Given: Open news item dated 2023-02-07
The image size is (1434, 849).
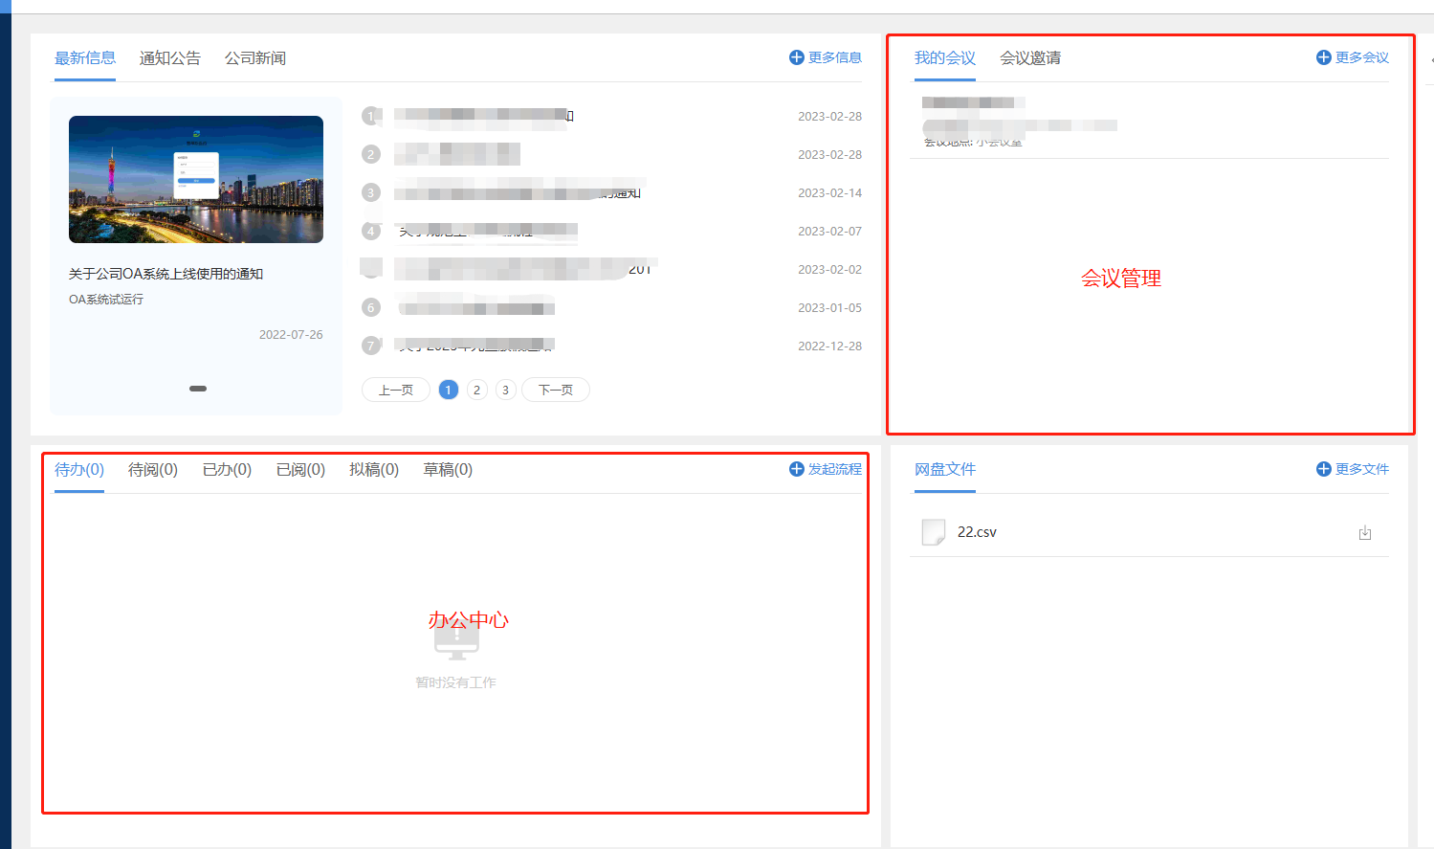Looking at the screenshot, I should pos(611,231).
